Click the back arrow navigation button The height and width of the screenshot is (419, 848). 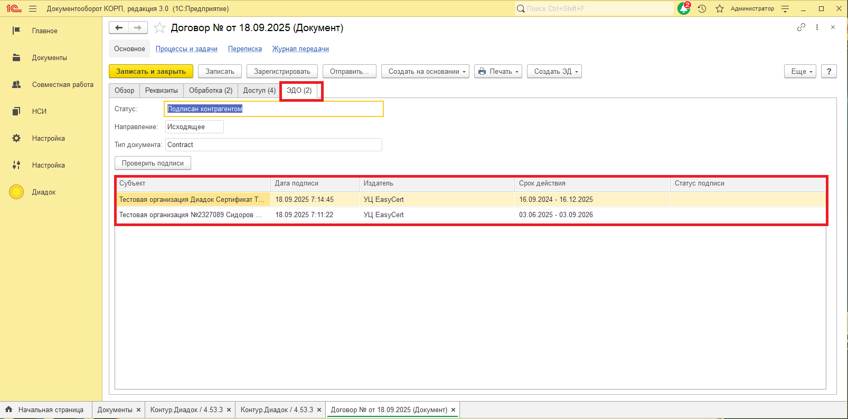pos(119,28)
